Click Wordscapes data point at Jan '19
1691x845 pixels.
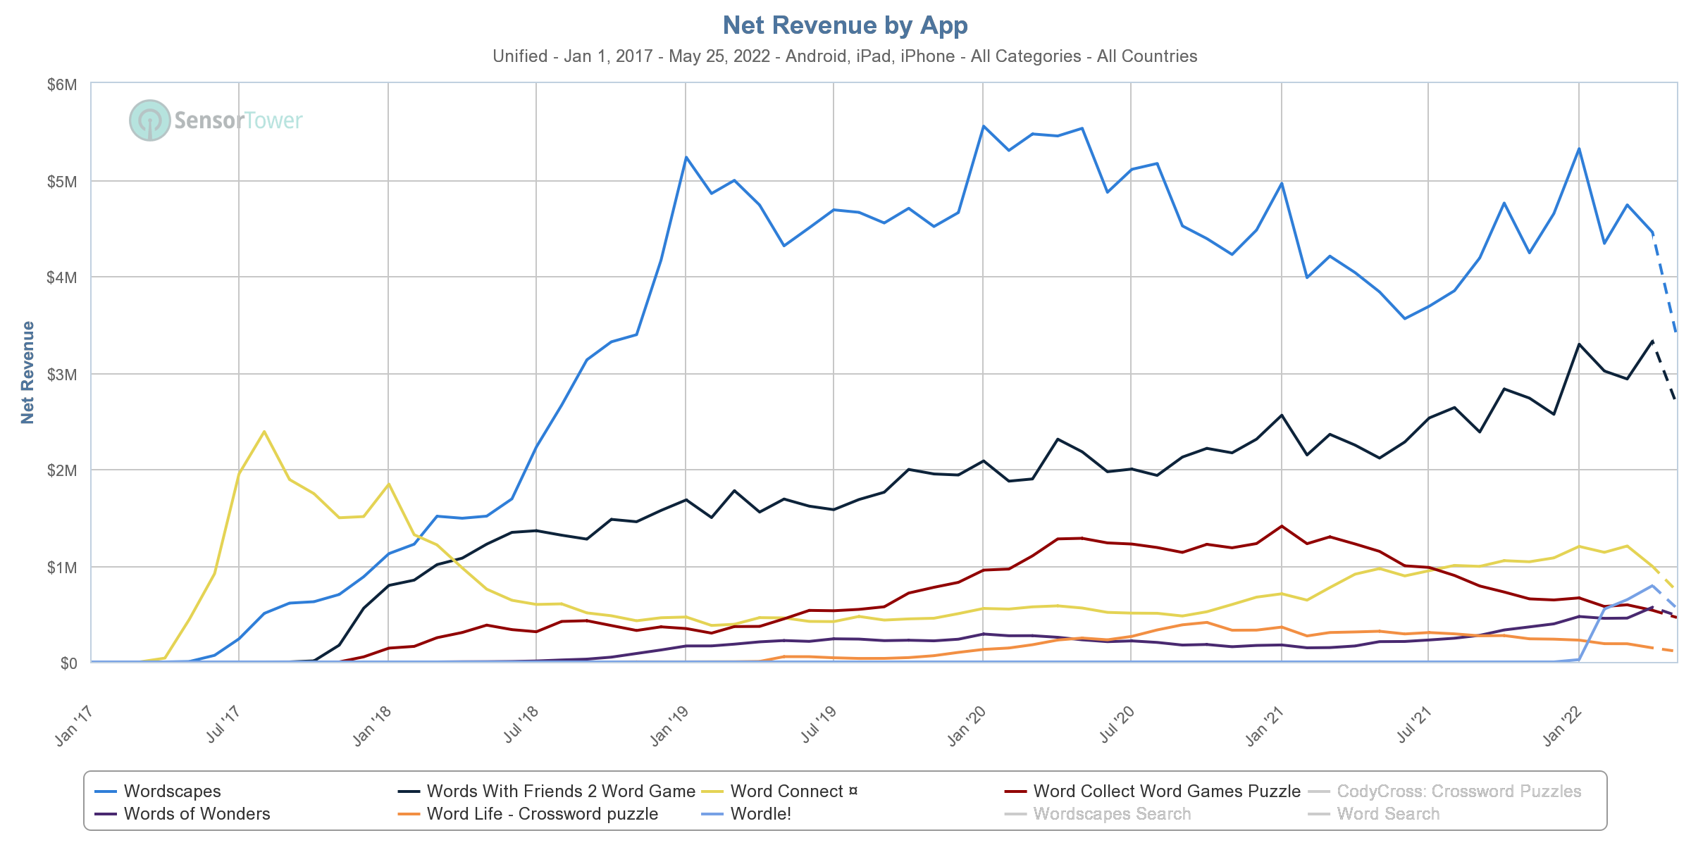[686, 157]
